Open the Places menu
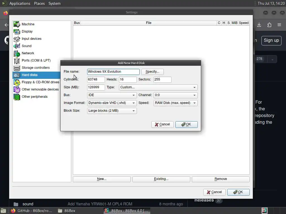The image size is (286, 214). point(39,3)
